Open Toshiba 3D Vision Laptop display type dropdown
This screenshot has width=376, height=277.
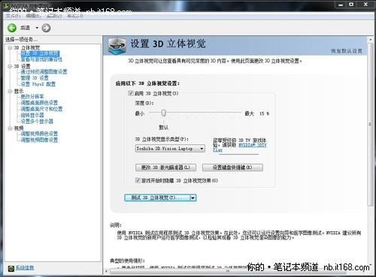click(170, 149)
